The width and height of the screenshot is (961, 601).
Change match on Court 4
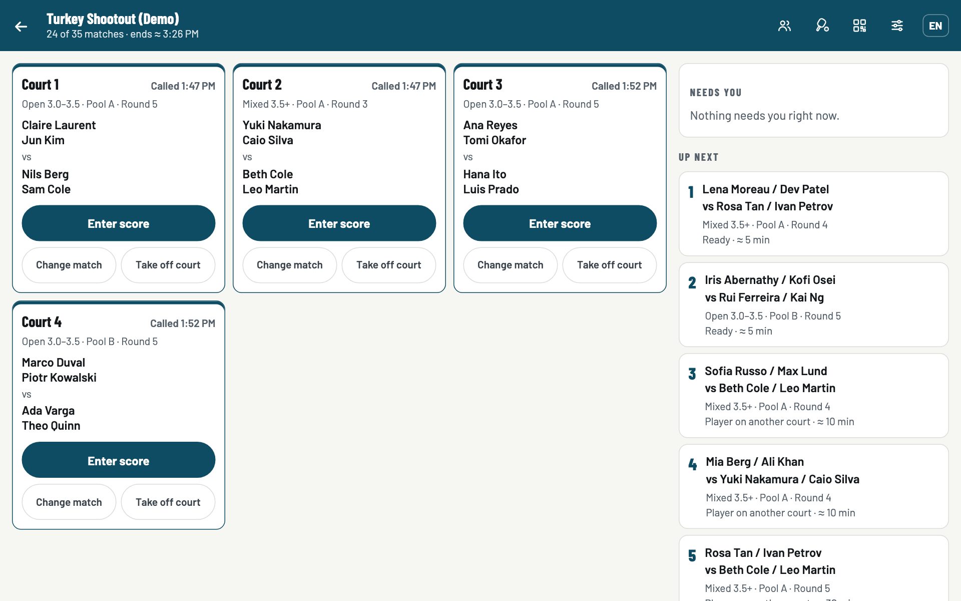point(69,502)
